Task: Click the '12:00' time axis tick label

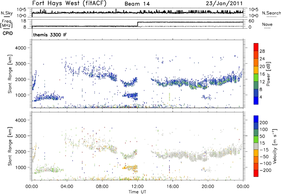Action: tap(137, 187)
